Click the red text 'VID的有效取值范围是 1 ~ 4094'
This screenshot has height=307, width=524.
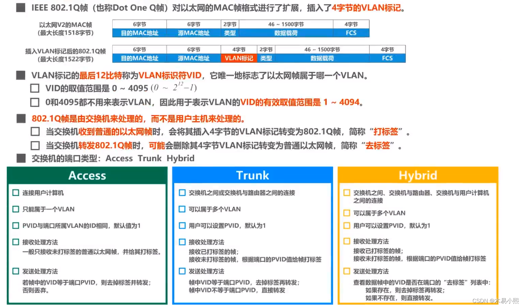(x=300, y=102)
